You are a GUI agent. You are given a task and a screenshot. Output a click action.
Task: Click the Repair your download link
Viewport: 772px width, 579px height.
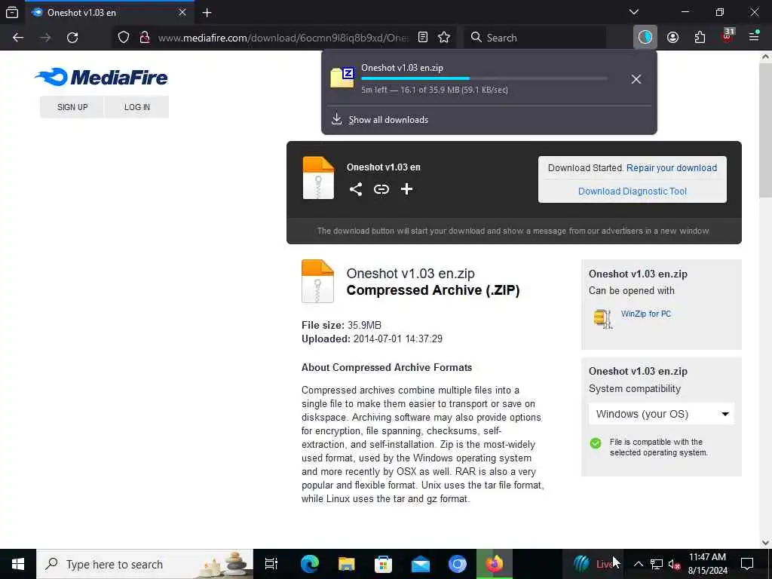tap(672, 168)
